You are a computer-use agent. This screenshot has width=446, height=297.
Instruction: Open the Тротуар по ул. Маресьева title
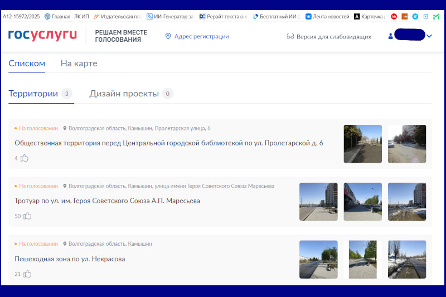pos(107,201)
